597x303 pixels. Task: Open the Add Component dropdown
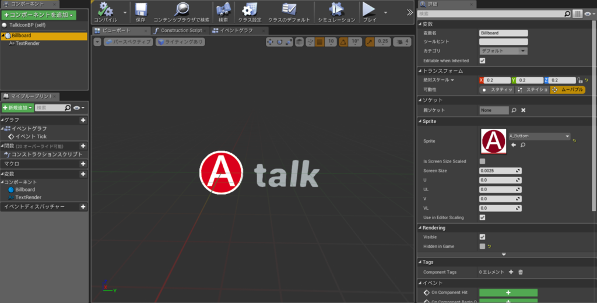click(39, 15)
